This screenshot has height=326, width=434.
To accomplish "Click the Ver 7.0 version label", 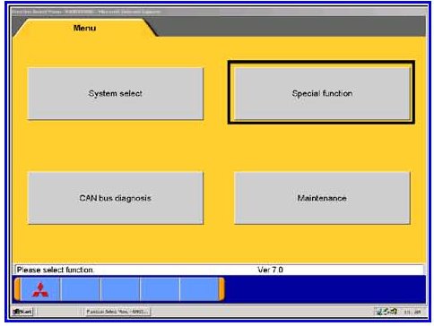I will click(270, 270).
